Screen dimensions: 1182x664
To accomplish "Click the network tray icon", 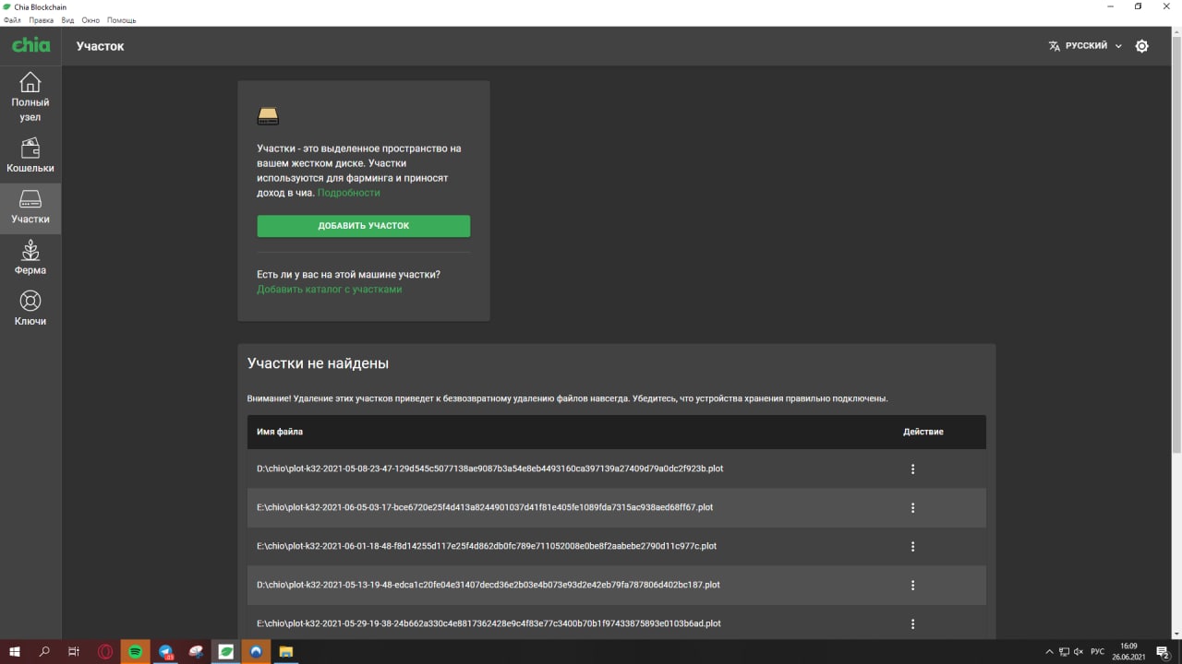I will click(x=1064, y=652).
